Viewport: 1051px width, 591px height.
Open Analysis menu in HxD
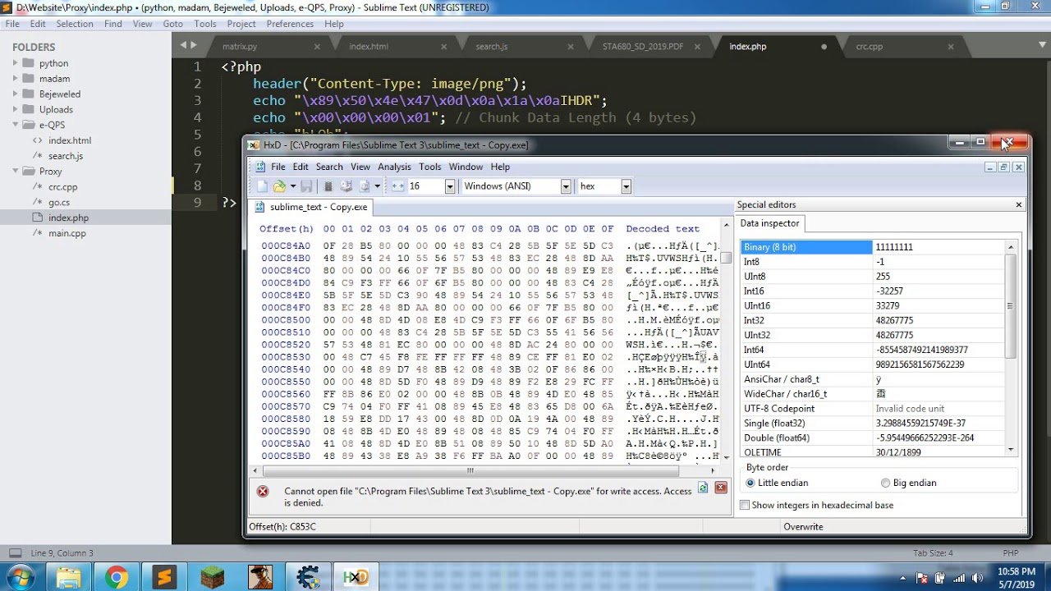pos(394,167)
